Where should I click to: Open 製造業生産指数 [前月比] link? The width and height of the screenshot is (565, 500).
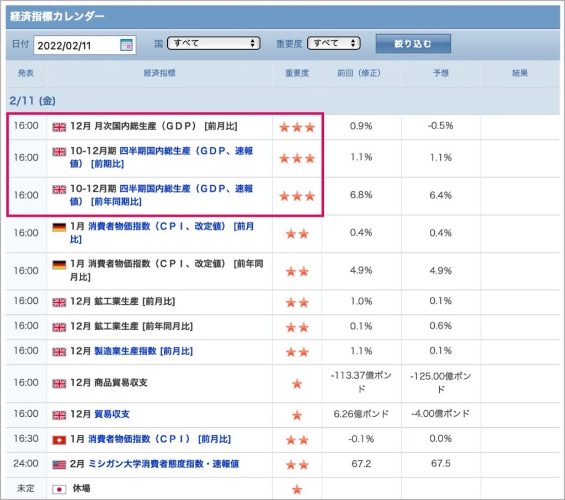pyautogui.click(x=143, y=351)
